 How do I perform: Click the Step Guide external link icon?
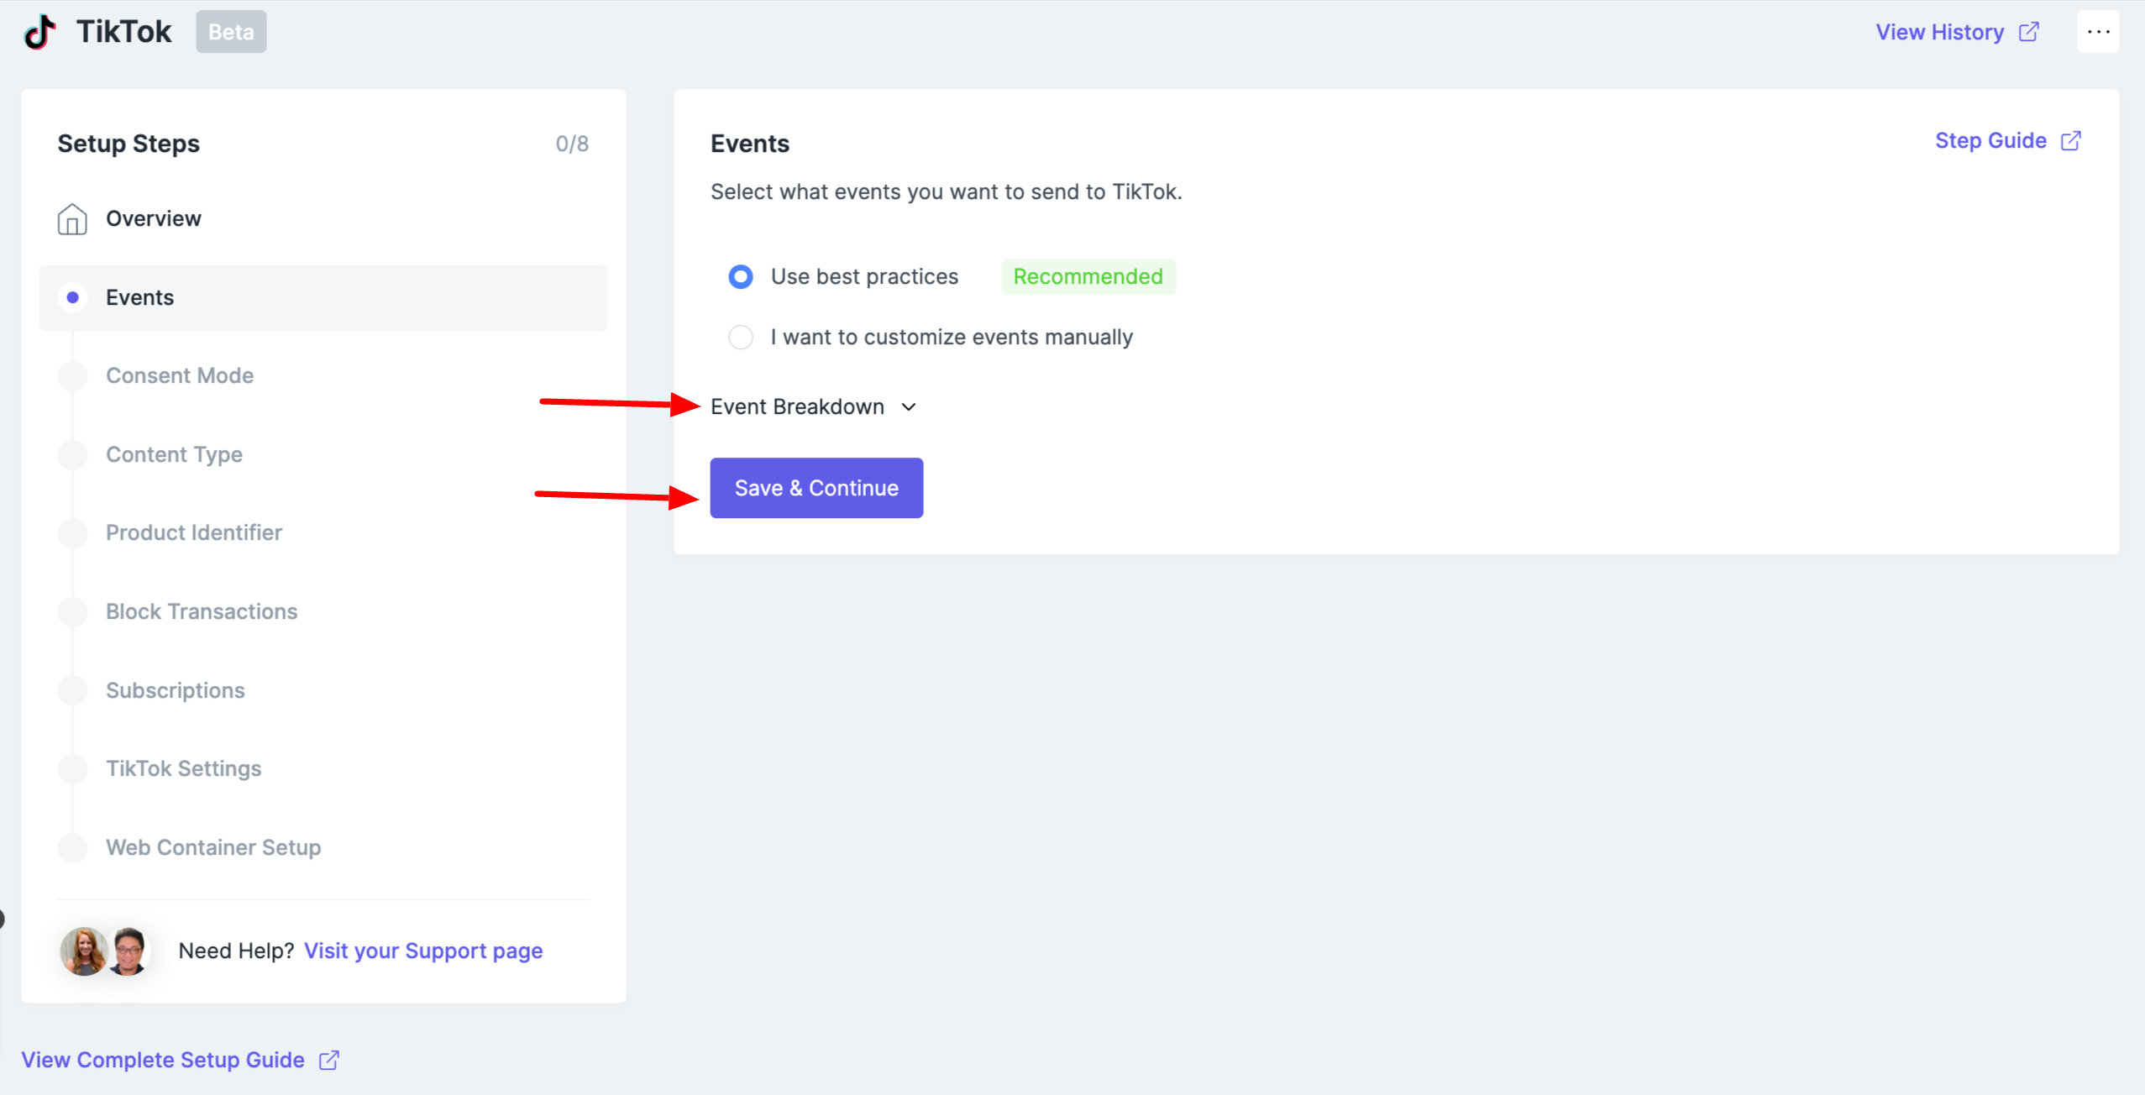2070,140
